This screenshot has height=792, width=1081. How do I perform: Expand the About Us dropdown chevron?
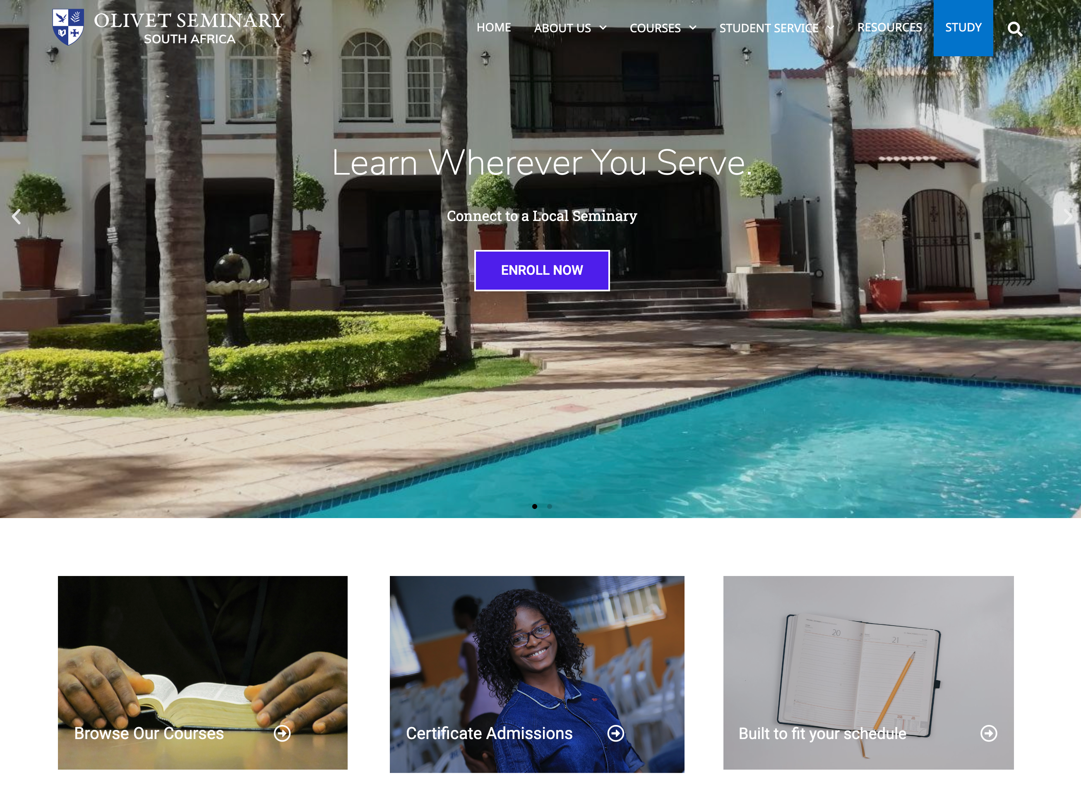(603, 28)
